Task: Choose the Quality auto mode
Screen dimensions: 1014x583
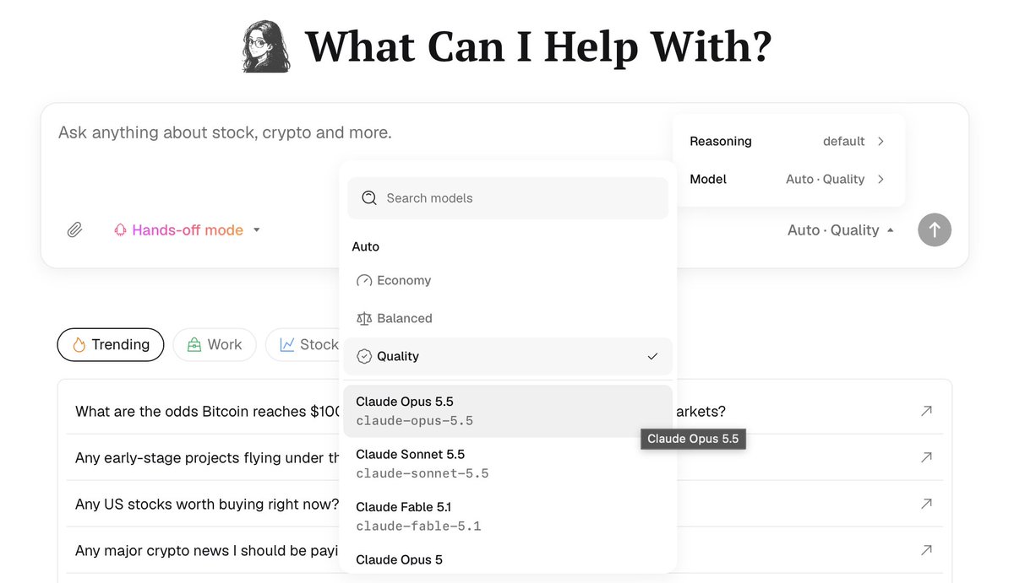Action: (508, 357)
